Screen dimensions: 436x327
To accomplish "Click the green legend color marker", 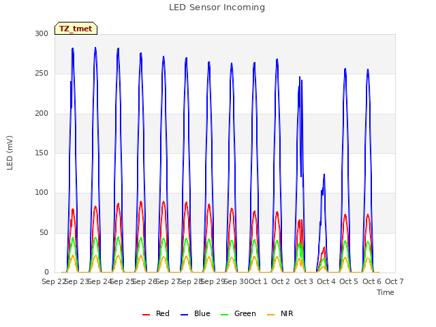I will click(x=224, y=315).
